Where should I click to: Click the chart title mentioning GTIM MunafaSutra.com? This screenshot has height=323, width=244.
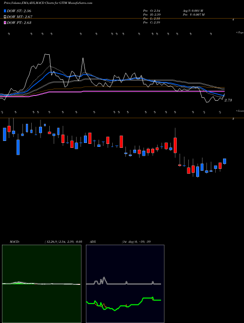pyautogui.click(x=48, y=3)
